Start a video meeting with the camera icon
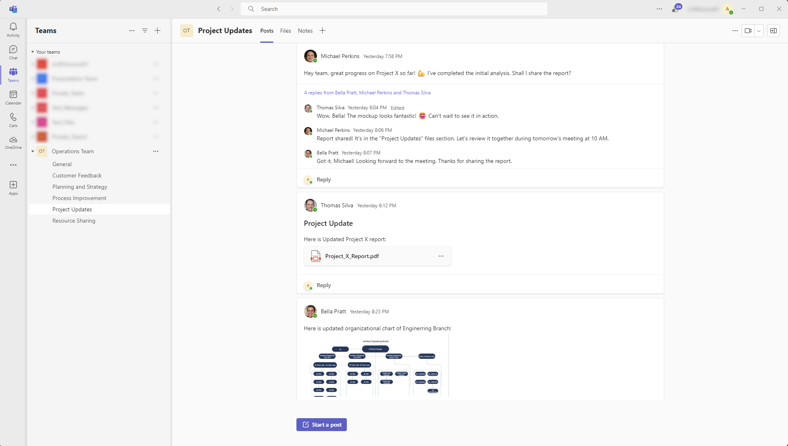 [x=748, y=31]
